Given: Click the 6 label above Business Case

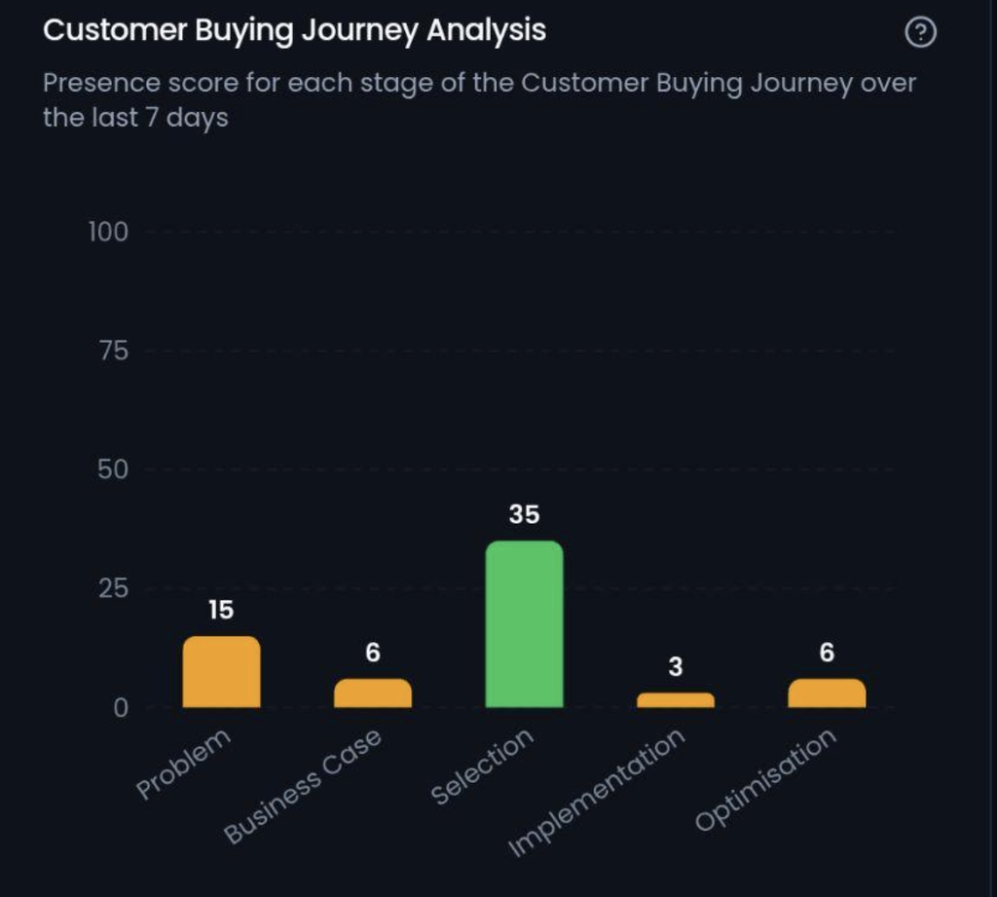Looking at the screenshot, I should (373, 653).
